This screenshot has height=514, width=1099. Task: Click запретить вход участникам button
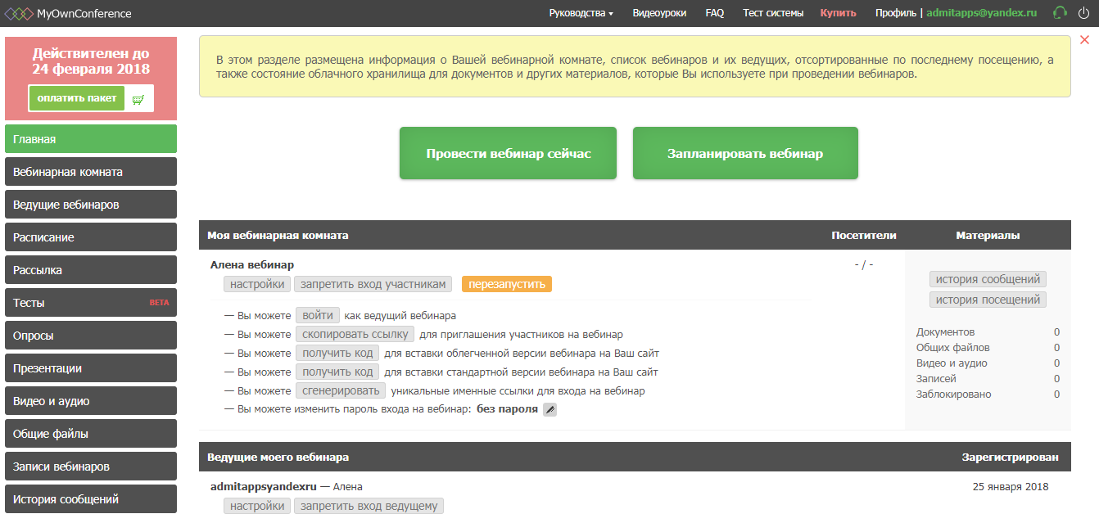point(373,284)
